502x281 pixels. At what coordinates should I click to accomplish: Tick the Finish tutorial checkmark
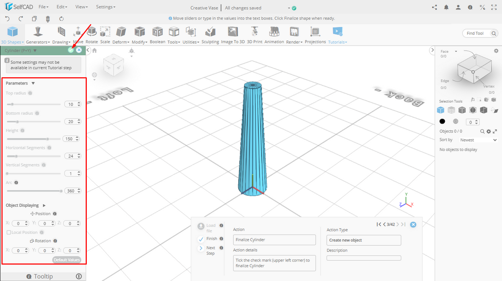201,239
